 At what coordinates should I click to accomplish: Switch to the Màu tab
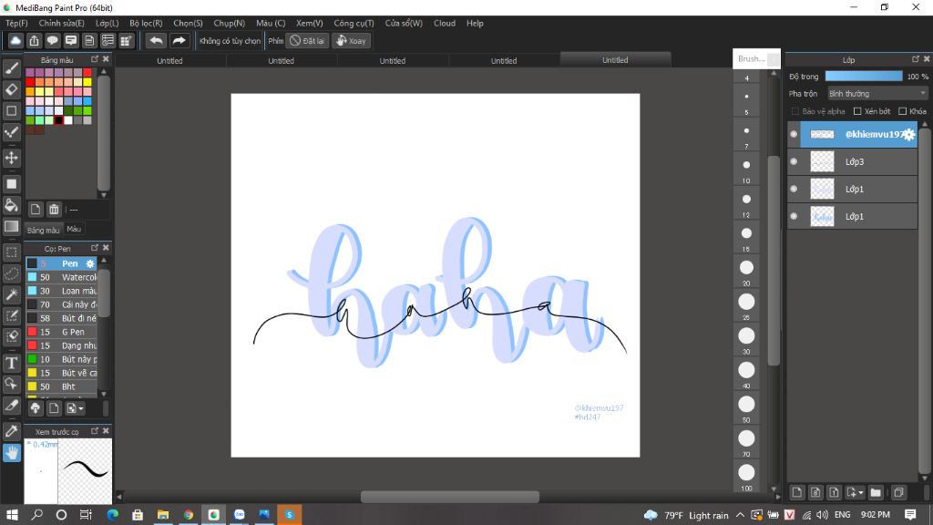coord(74,229)
